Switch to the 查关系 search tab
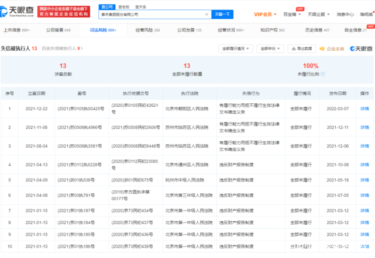375x258 pixels. [141, 6]
